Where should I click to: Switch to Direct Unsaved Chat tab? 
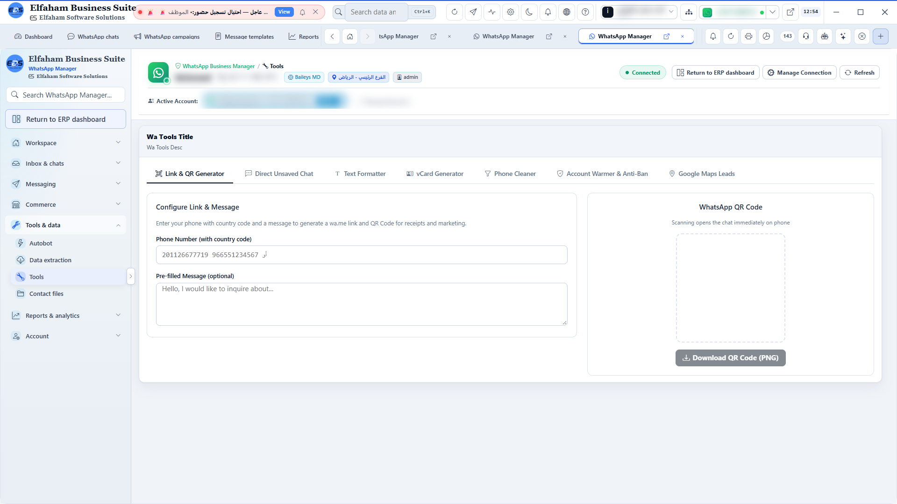click(x=279, y=174)
